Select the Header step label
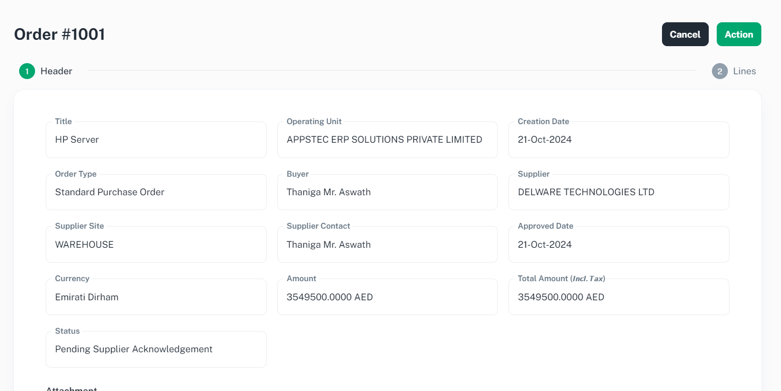 pos(56,71)
